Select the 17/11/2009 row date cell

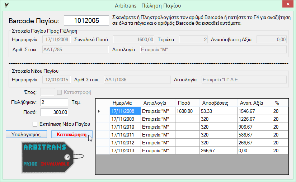pyautogui.click(x=125, y=119)
